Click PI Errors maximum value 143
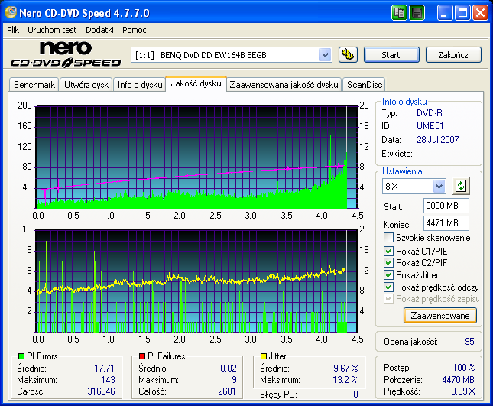493x406 pixels. tap(109, 380)
